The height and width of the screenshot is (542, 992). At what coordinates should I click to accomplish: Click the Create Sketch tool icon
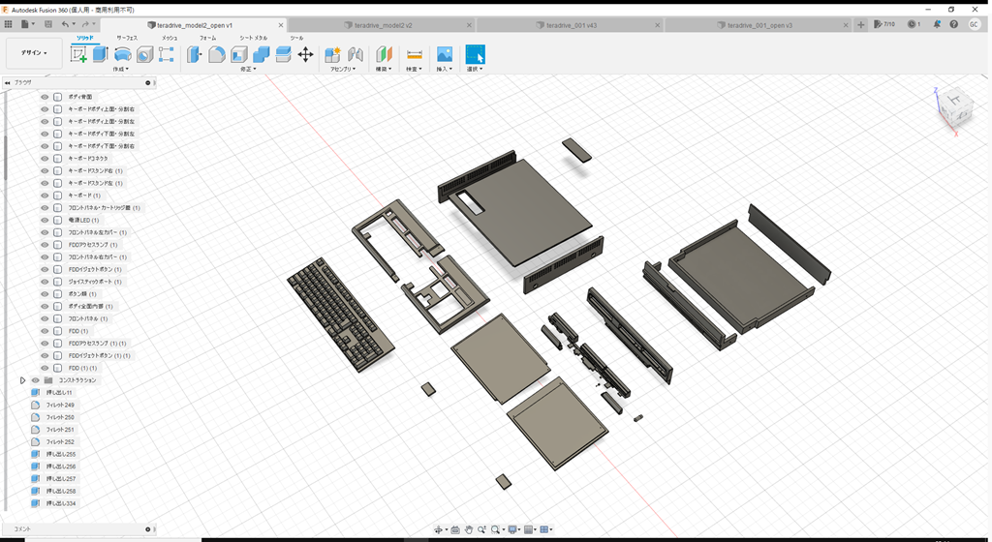(78, 55)
